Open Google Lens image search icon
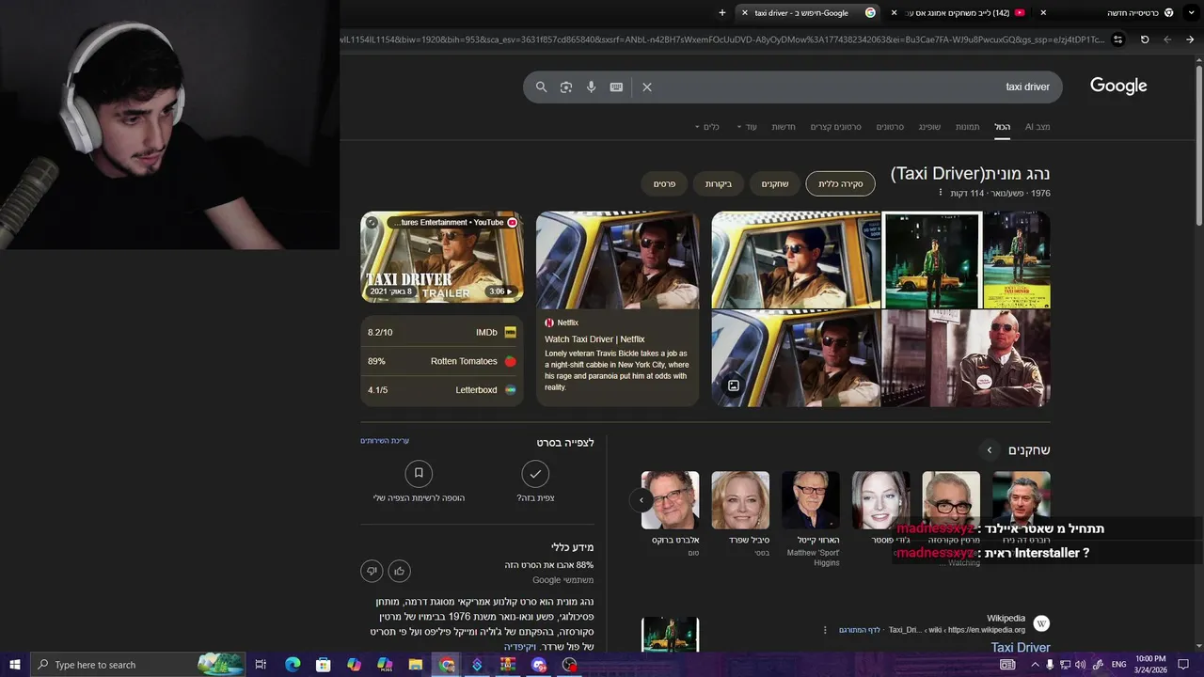This screenshot has width=1204, height=677. [566, 87]
